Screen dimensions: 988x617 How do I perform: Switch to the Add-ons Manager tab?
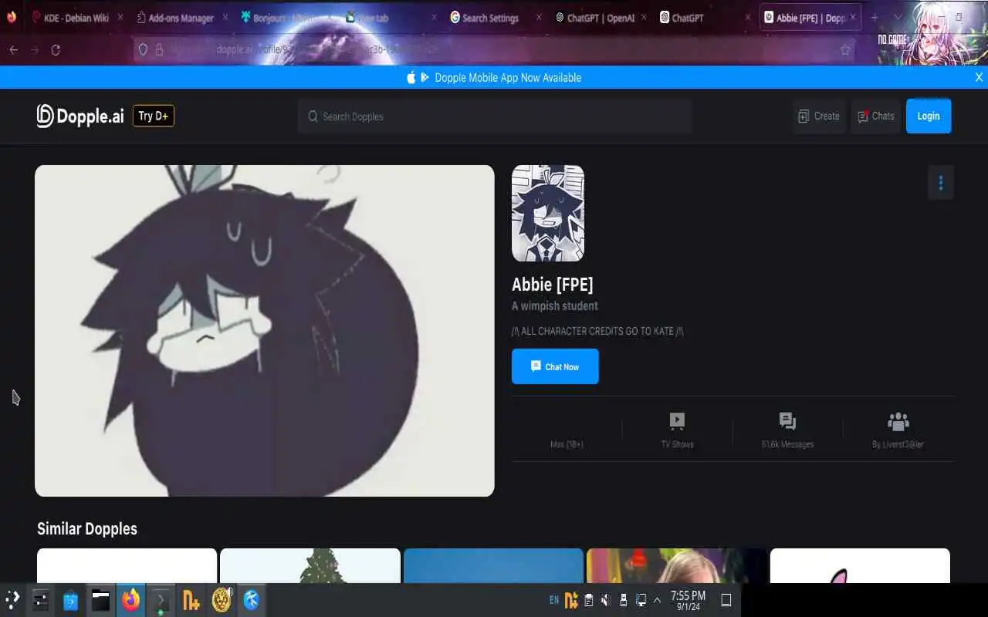(x=181, y=17)
